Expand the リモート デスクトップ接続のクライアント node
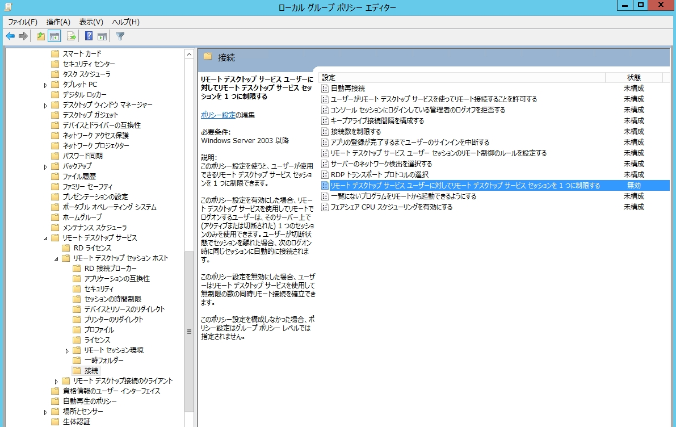The height and width of the screenshot is (427, 676). [x=56, y=381]
